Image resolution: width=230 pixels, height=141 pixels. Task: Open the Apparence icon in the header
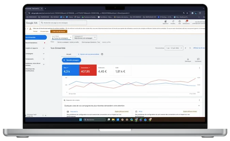click(x=166, y=22)
